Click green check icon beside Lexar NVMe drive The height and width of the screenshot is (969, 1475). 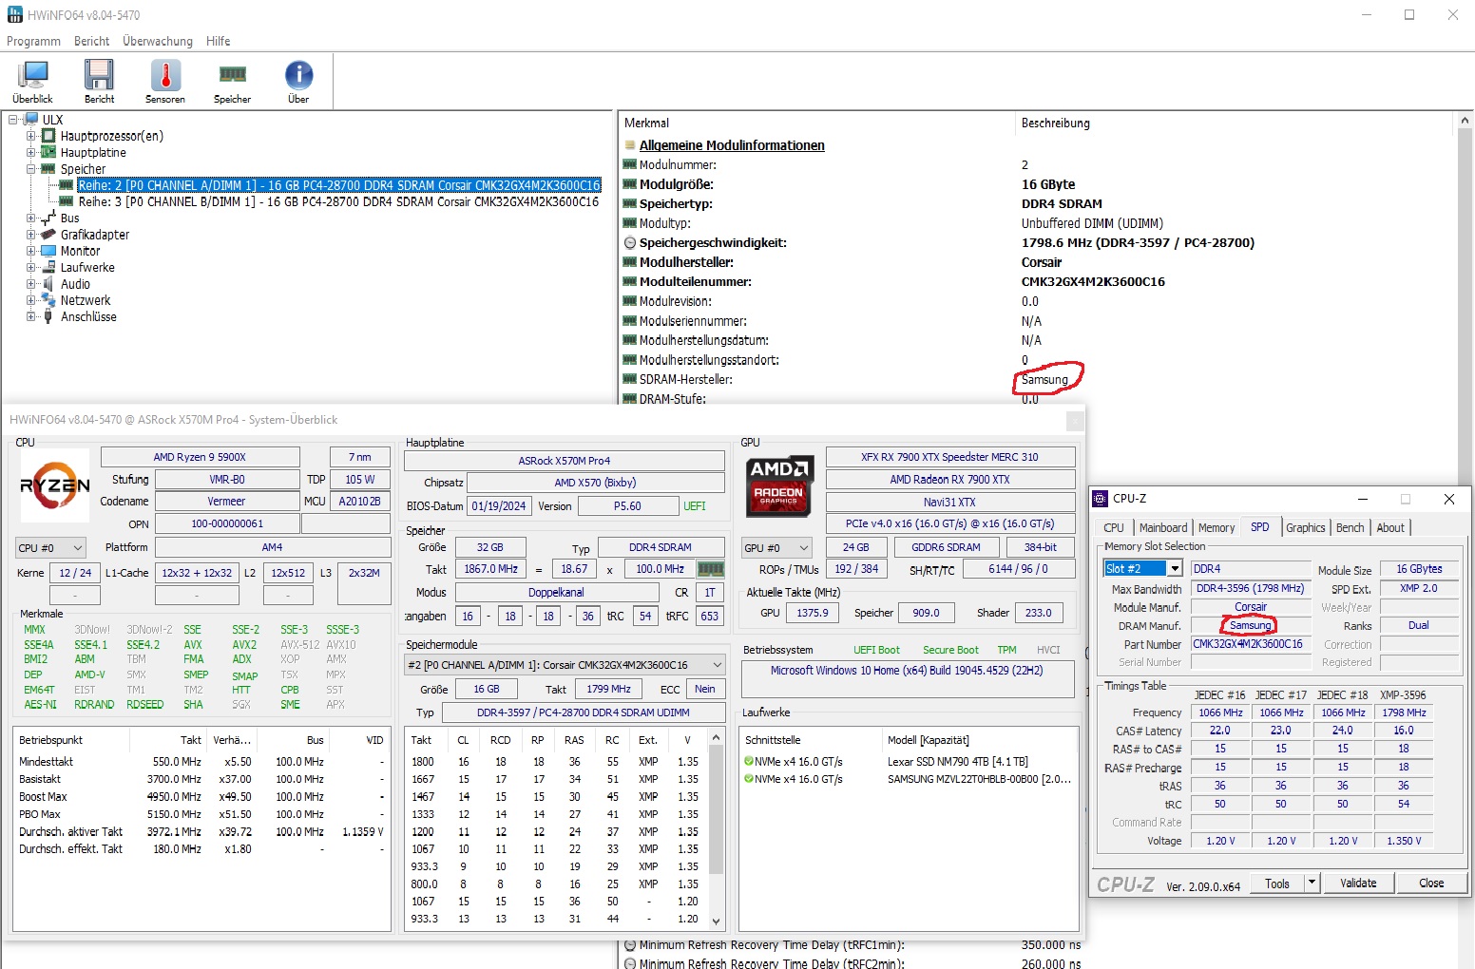click(749, 762)
